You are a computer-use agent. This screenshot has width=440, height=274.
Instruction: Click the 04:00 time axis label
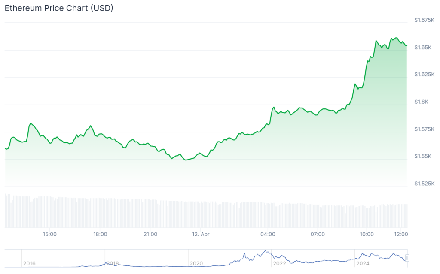269,234
